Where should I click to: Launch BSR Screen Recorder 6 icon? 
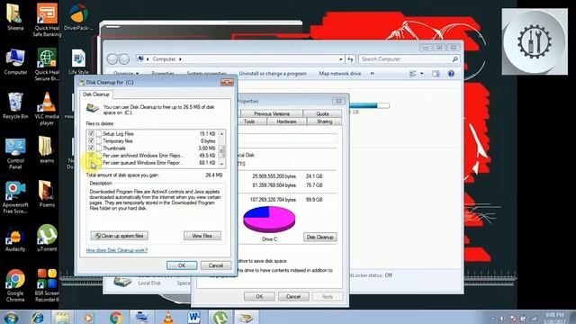coord(47,286)
